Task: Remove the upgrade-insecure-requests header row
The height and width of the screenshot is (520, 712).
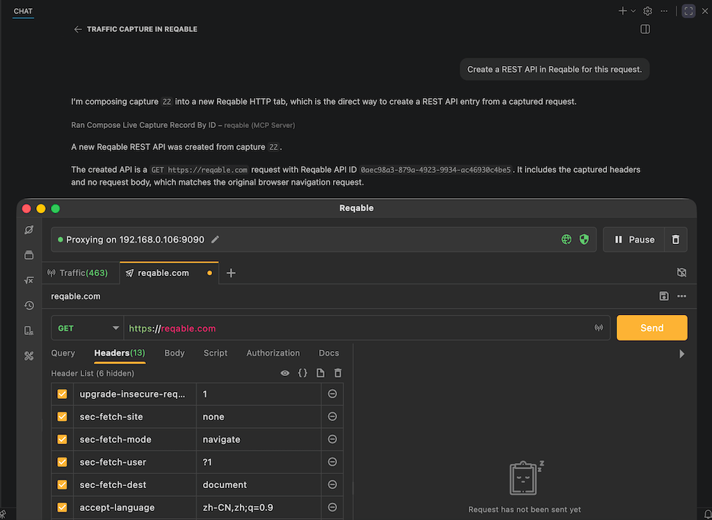Action: coord(332,394)
